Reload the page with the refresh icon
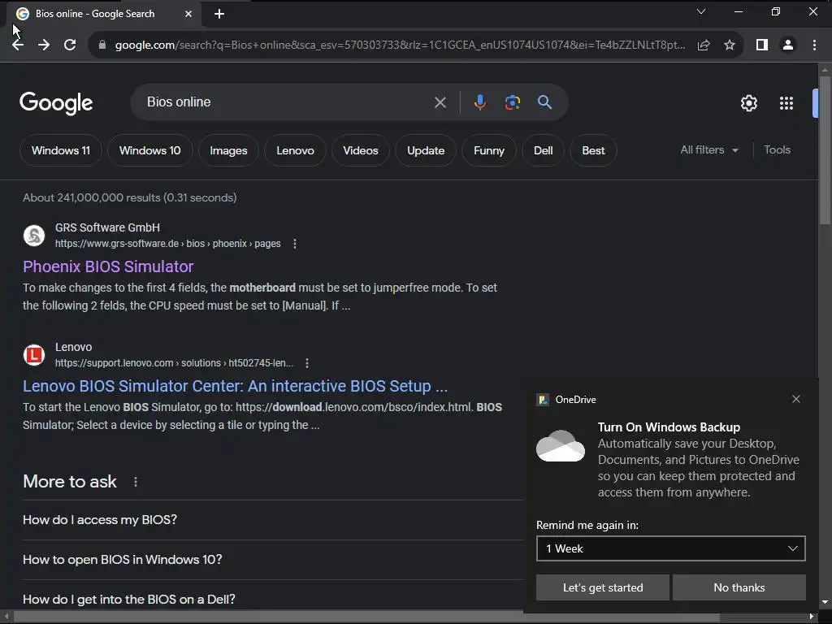The image size is (832, 624). (x=70, y=45)
